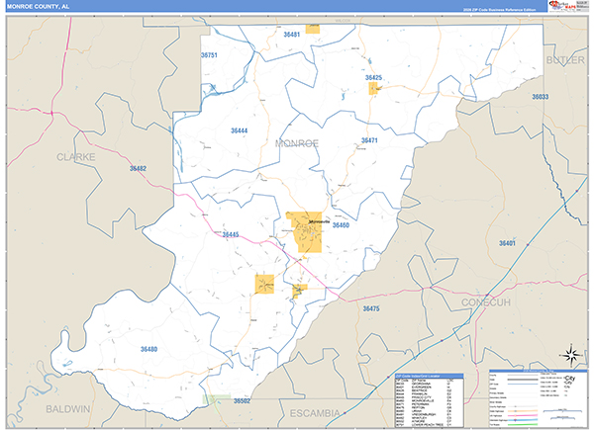Screen dimensions: 594x430
Task: Select the ZIP code 36480 label
Action: [148, 349]
